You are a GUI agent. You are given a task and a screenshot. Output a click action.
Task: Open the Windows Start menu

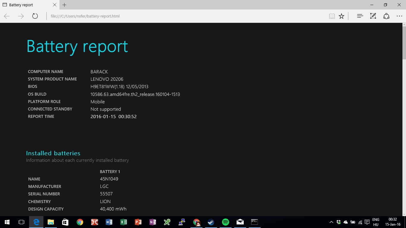tap(7, 222)
